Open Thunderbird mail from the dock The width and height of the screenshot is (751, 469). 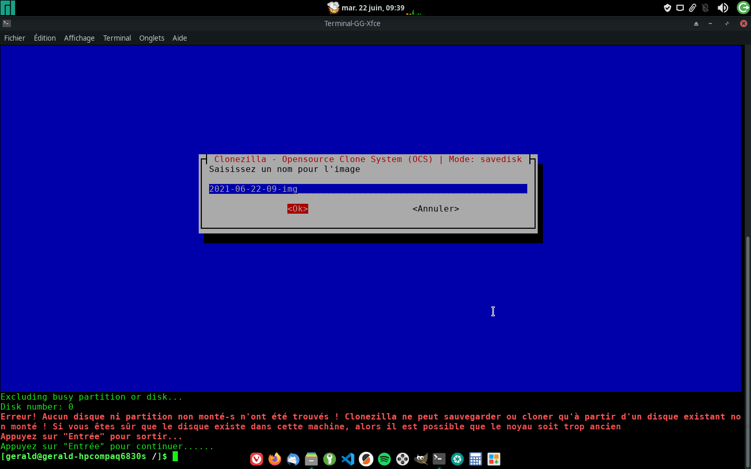(x=293, y=459)
